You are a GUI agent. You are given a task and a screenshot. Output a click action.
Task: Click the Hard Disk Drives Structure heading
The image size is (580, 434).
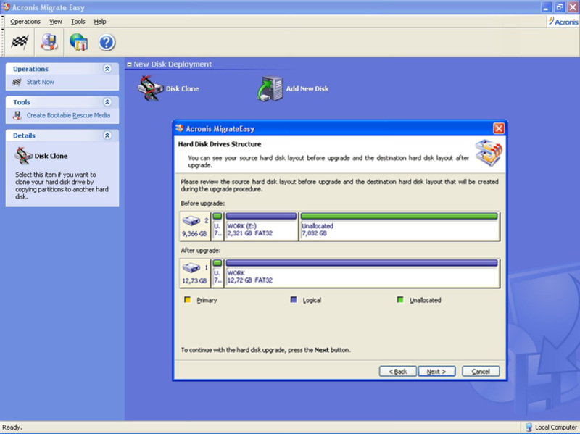tap(220, 144)
